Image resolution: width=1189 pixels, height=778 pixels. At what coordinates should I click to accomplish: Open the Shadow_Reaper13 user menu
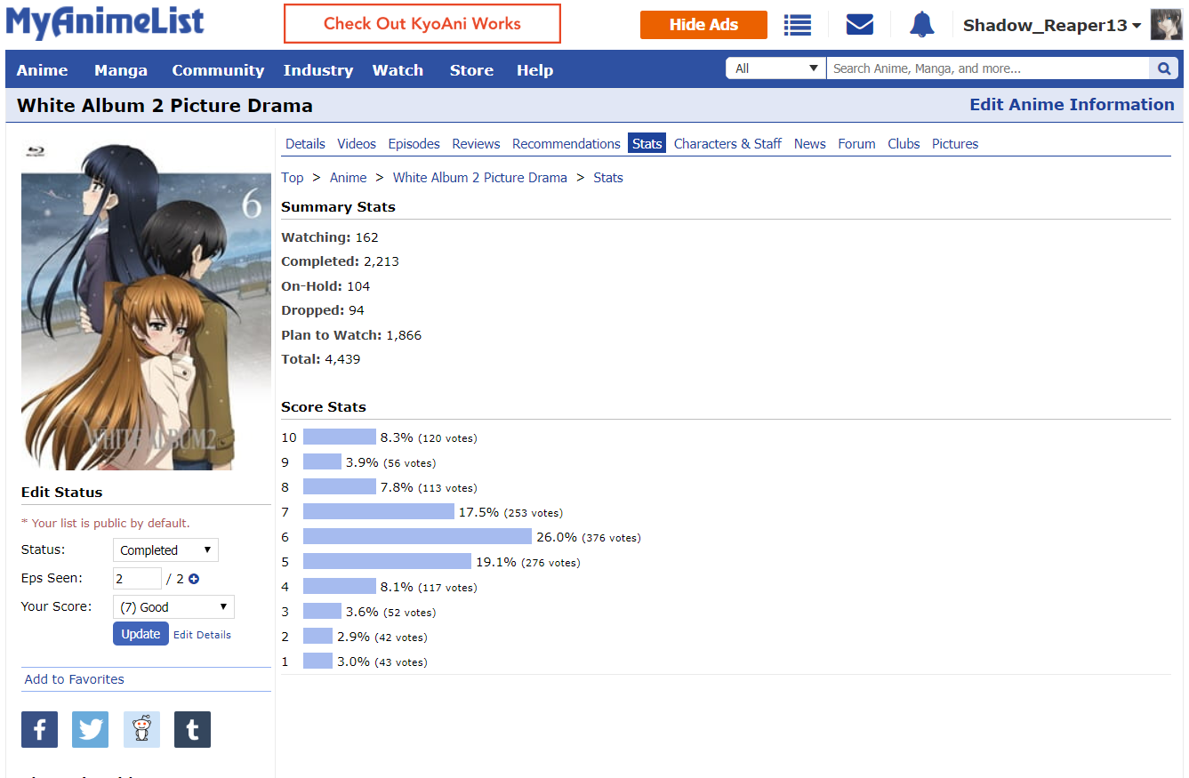click(1051, 26)
